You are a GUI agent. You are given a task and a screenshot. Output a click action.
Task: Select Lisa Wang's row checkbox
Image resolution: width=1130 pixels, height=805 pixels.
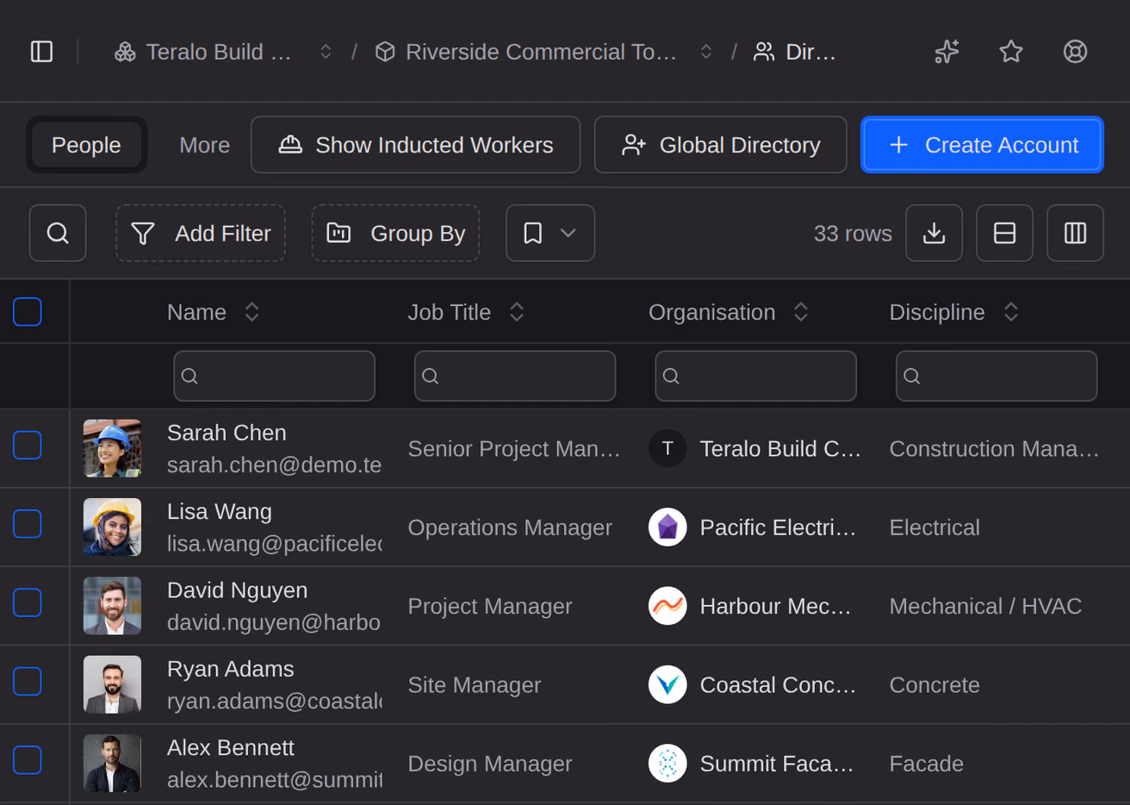click(x=28, y=524)
